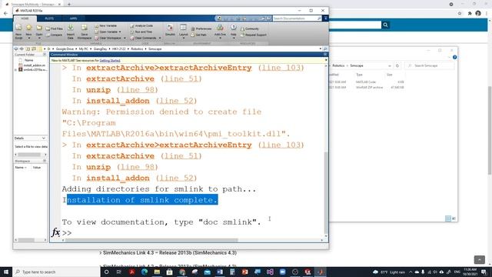Click the MATLAB icon on the taskbar
This screenshot has width=492, height=277.
pos(320,272)
